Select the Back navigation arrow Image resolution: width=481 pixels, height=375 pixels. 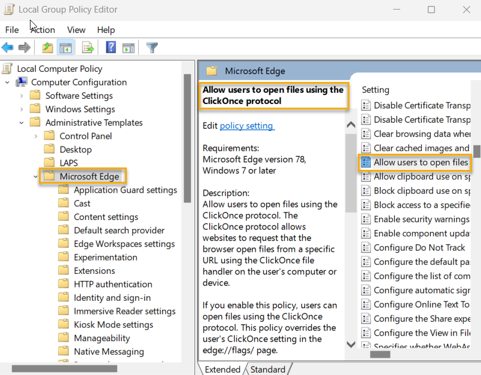(8, 47)
